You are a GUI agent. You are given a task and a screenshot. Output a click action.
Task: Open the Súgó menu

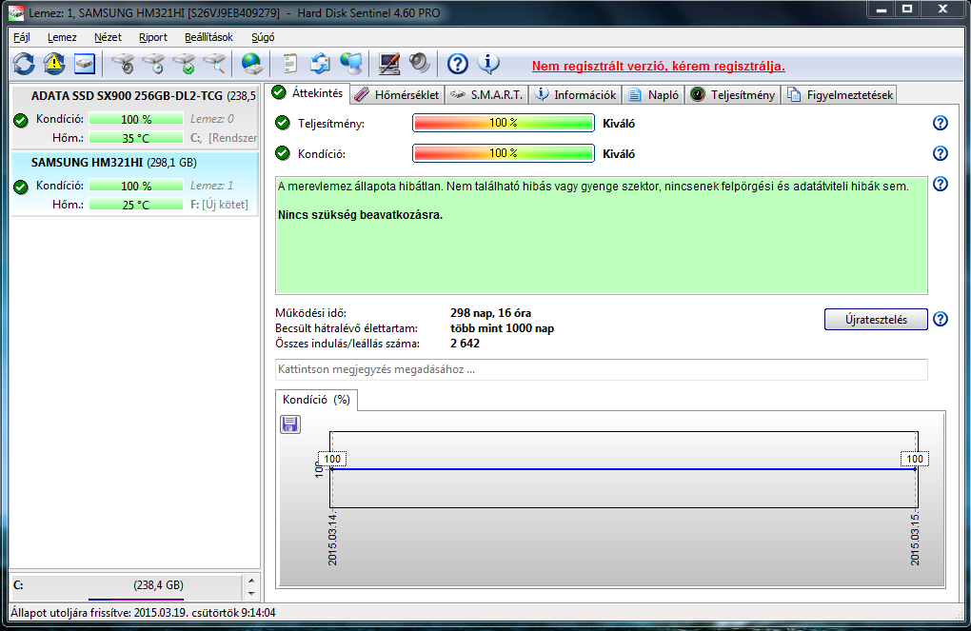click(x=263, y=37)
